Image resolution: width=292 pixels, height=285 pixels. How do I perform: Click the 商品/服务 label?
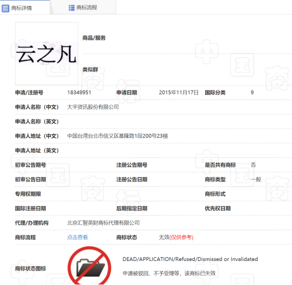[94, 38]
